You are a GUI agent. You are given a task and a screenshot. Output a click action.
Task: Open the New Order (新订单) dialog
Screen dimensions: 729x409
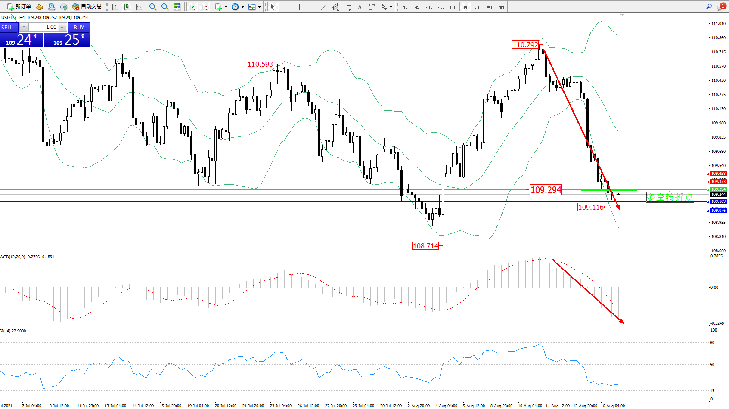tap(19, 7)
